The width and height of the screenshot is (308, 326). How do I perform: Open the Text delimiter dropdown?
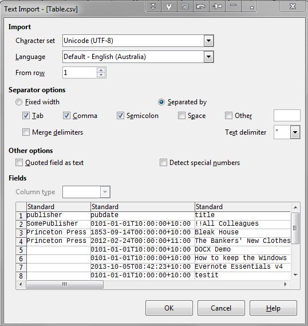pyautogui.click(x=295, y=132)
